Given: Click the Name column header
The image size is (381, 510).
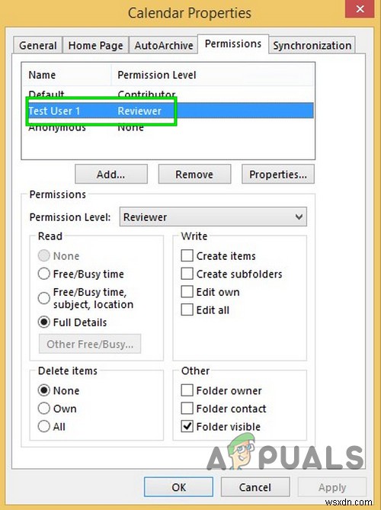Looking at the screenshot, I should pos(67,75).
